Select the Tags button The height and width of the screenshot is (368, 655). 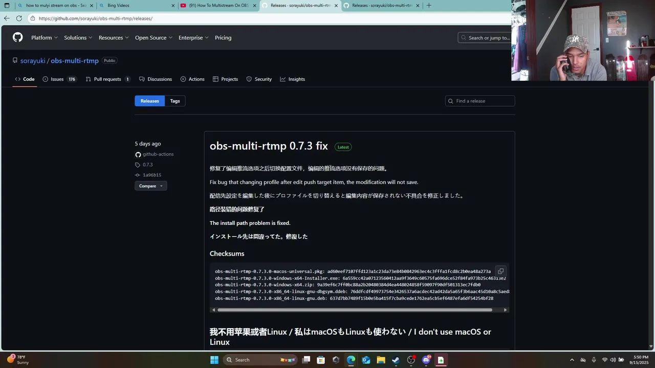pyautogui.click(x=175, y=101)
